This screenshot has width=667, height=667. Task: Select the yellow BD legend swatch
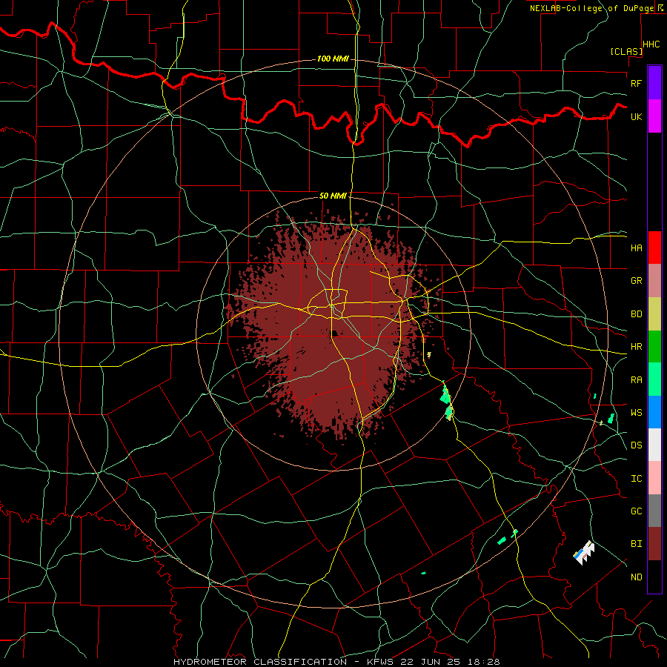click(654, 314)
